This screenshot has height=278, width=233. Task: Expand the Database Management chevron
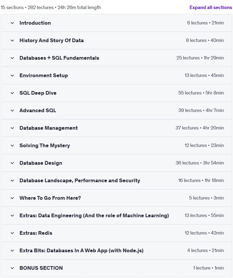pos(12,128)
